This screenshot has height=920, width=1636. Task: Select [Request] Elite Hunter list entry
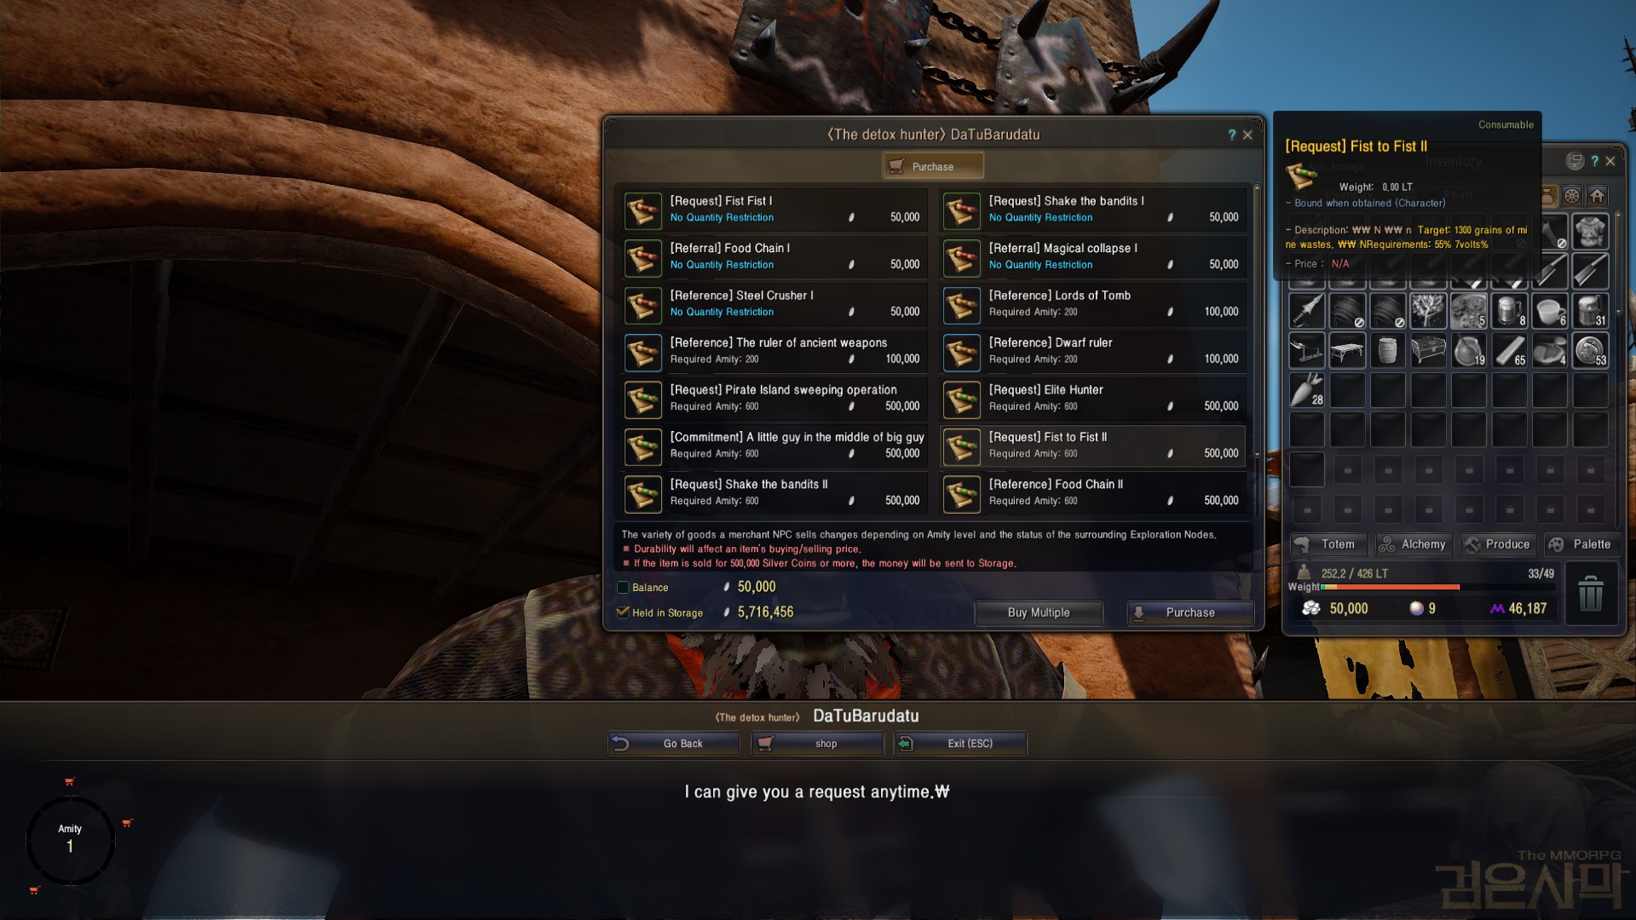click(x=1093, y=399)
